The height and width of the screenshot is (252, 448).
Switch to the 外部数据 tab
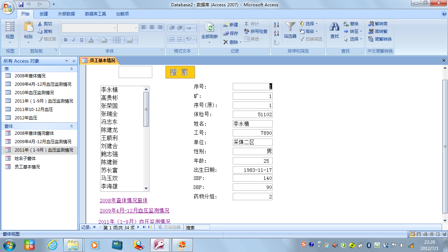click(x=66, y=14)
